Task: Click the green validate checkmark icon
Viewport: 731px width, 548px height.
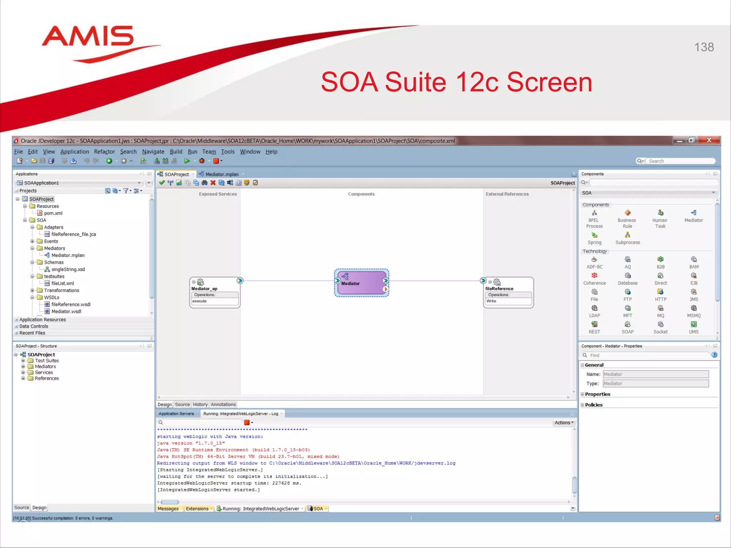Action: 162,183
